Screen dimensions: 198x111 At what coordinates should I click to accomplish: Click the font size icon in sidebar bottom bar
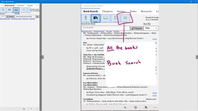tap(24, 109)
